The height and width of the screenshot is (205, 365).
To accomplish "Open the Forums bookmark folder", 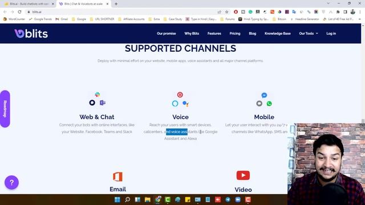I will pyautogui.click(x=228, y=19).
